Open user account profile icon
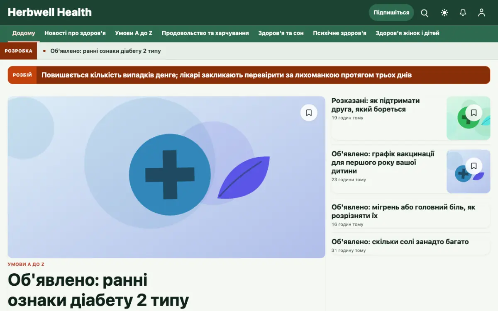498x311 pixels. (x=481, y=13)
